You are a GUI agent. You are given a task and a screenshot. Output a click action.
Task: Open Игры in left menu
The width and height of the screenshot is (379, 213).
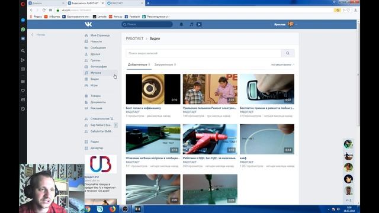point(94,85)
